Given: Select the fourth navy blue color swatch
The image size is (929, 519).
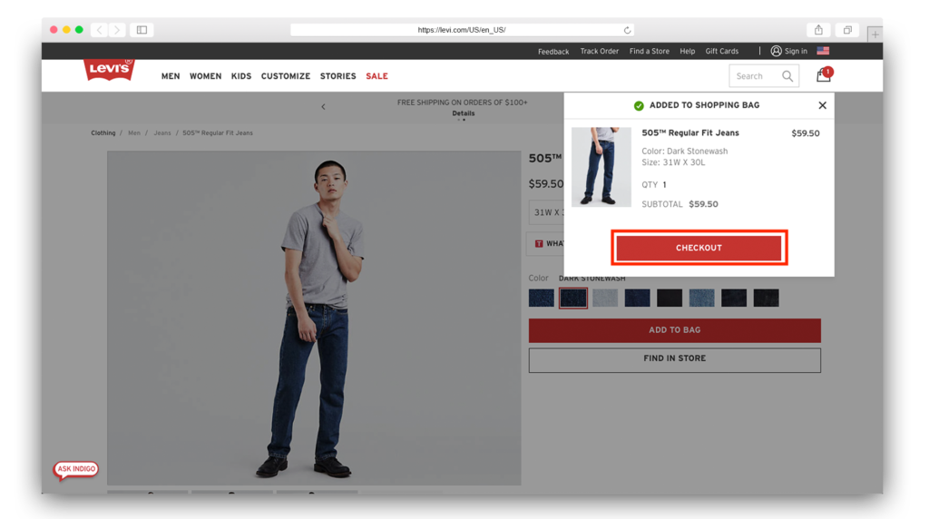Looking at the screenshot, I should click(638, 298).
